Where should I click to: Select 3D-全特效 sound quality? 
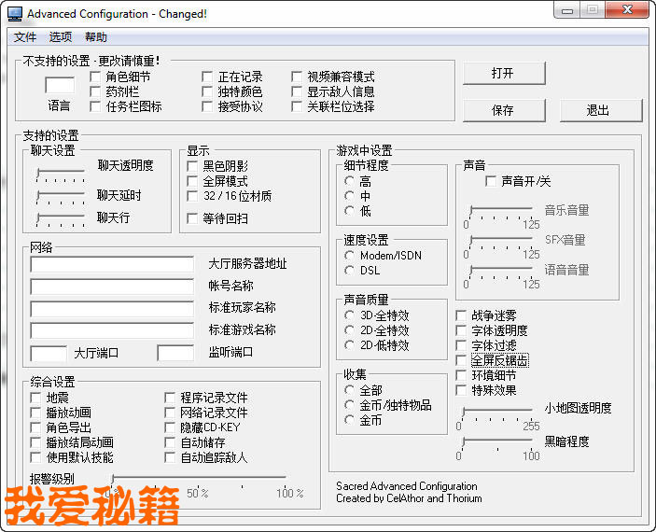(350, 315)
